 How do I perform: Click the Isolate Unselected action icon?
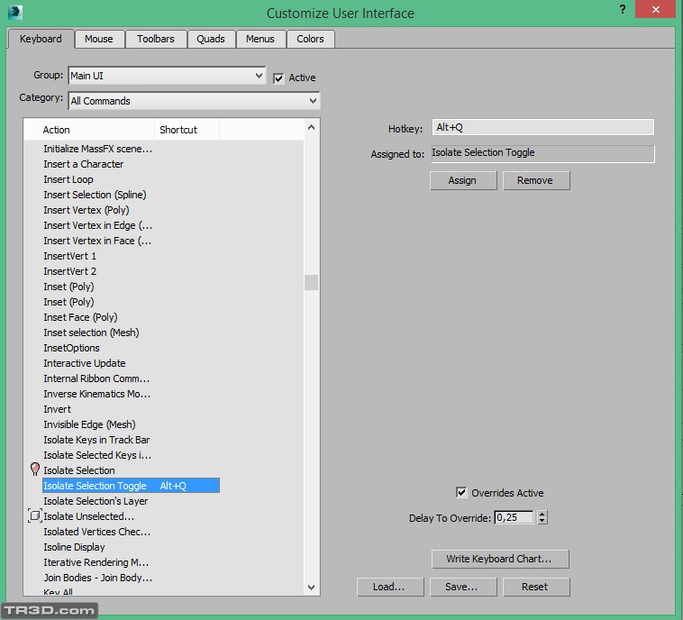[35, 515]
